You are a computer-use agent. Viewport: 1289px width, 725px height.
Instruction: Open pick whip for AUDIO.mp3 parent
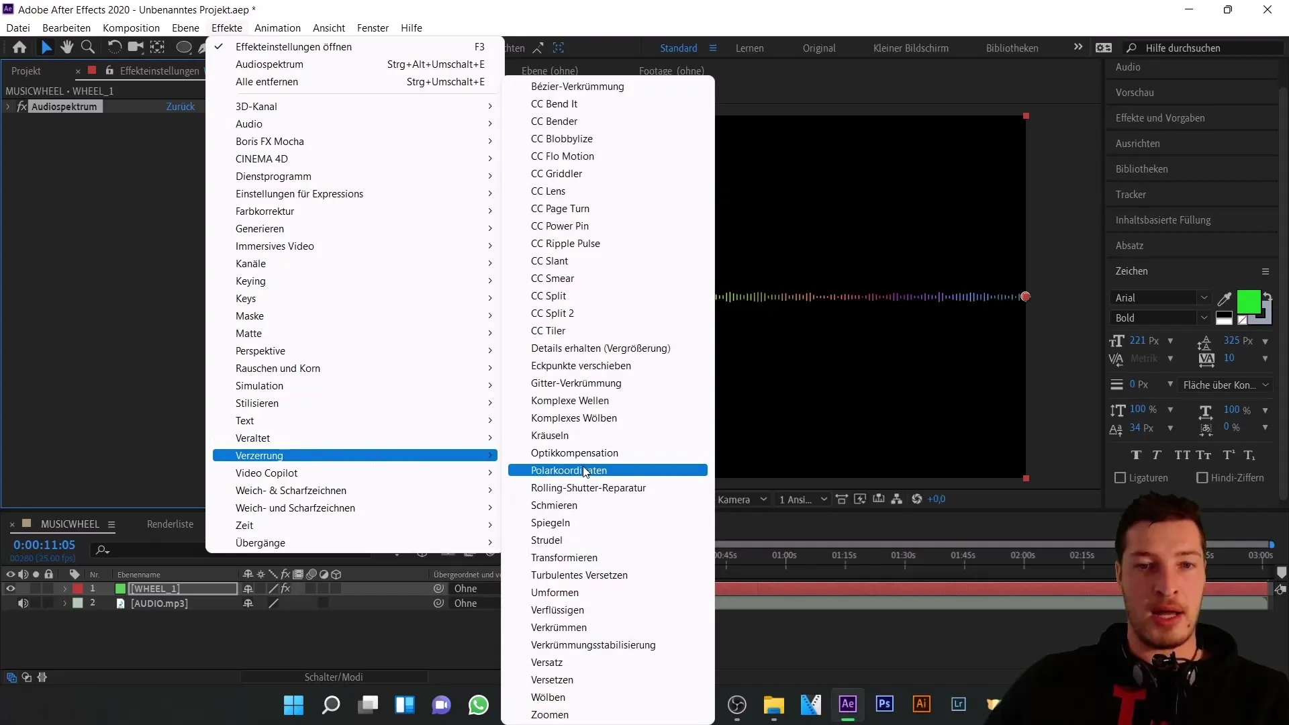coord(438,603)
